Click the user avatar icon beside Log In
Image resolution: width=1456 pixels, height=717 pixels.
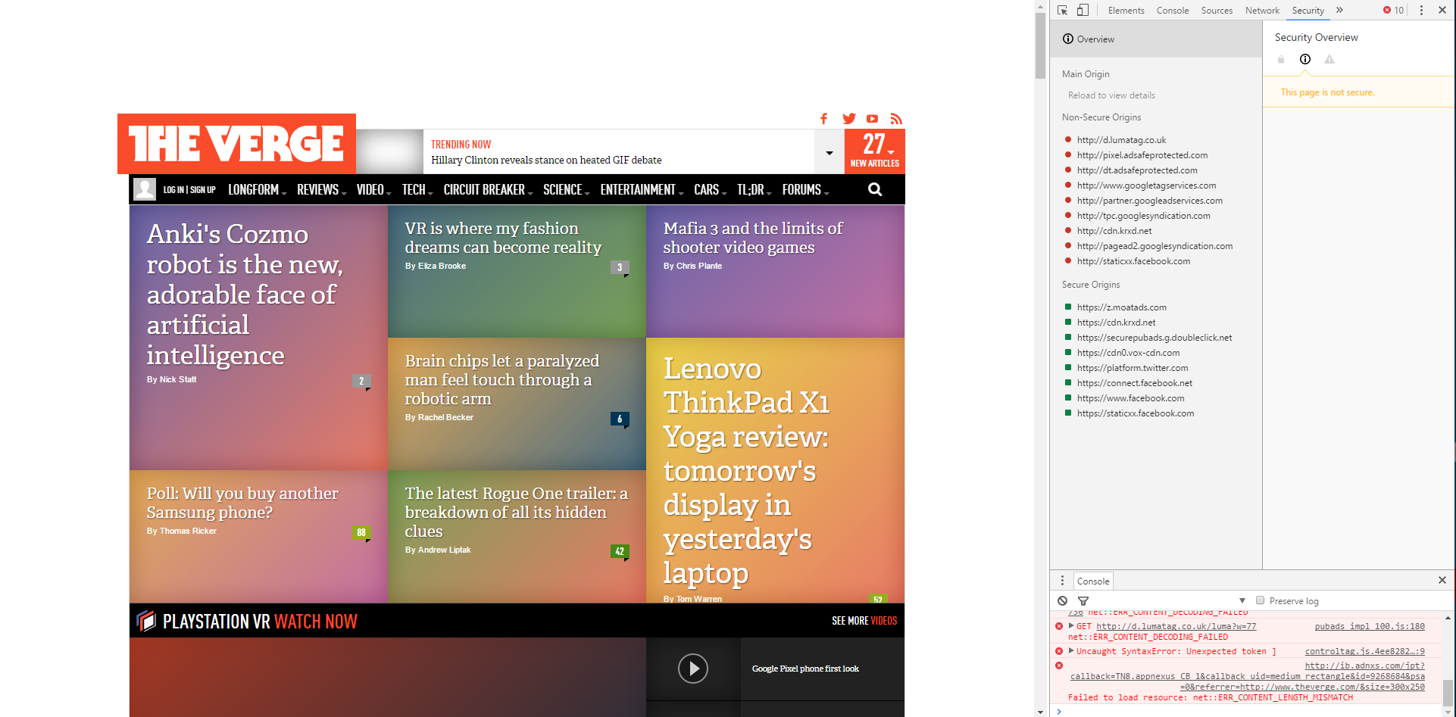tap(145, 189)
